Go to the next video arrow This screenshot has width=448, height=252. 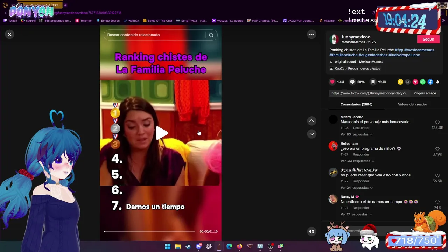click(x=311, y=134)
